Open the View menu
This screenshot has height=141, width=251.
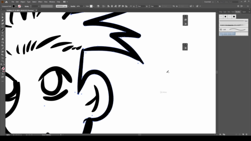click(46, 2)
